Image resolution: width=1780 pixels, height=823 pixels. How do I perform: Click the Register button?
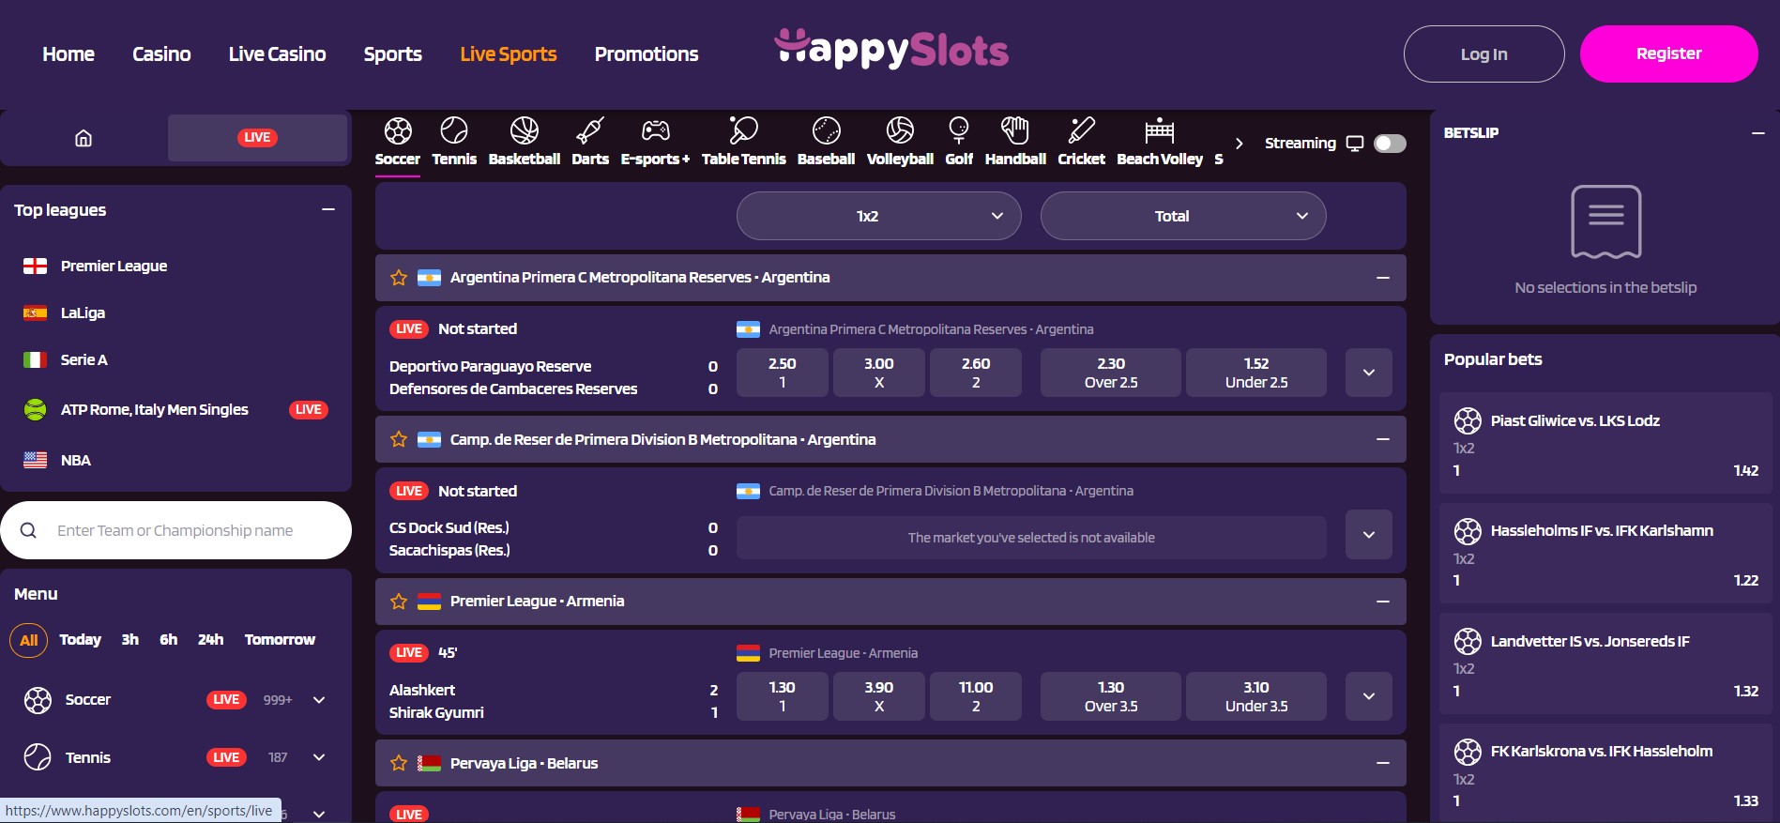pos(1668,54)
